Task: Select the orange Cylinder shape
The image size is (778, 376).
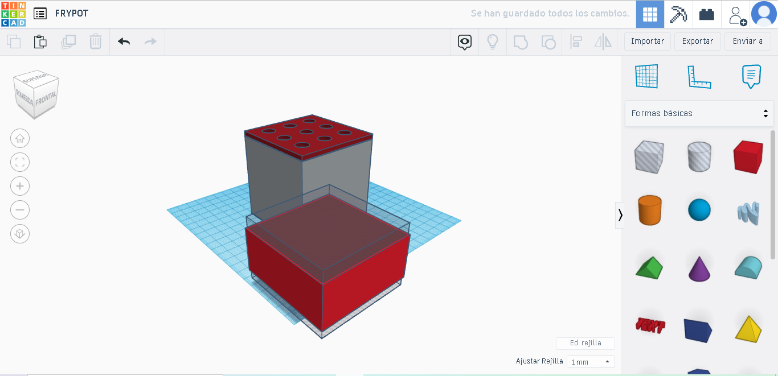Action: click(x=649, y=210)
